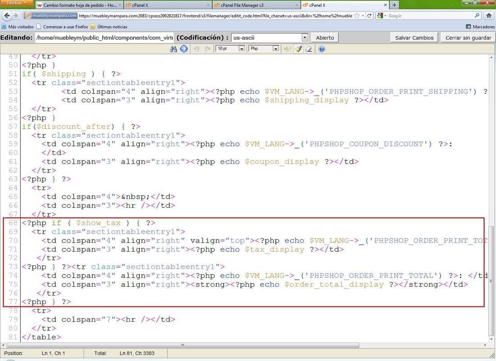This screenshot has height=361, width=496.
Task: Open the Comenzar a usar Firefox bookmark
Action: pos(62,27)
